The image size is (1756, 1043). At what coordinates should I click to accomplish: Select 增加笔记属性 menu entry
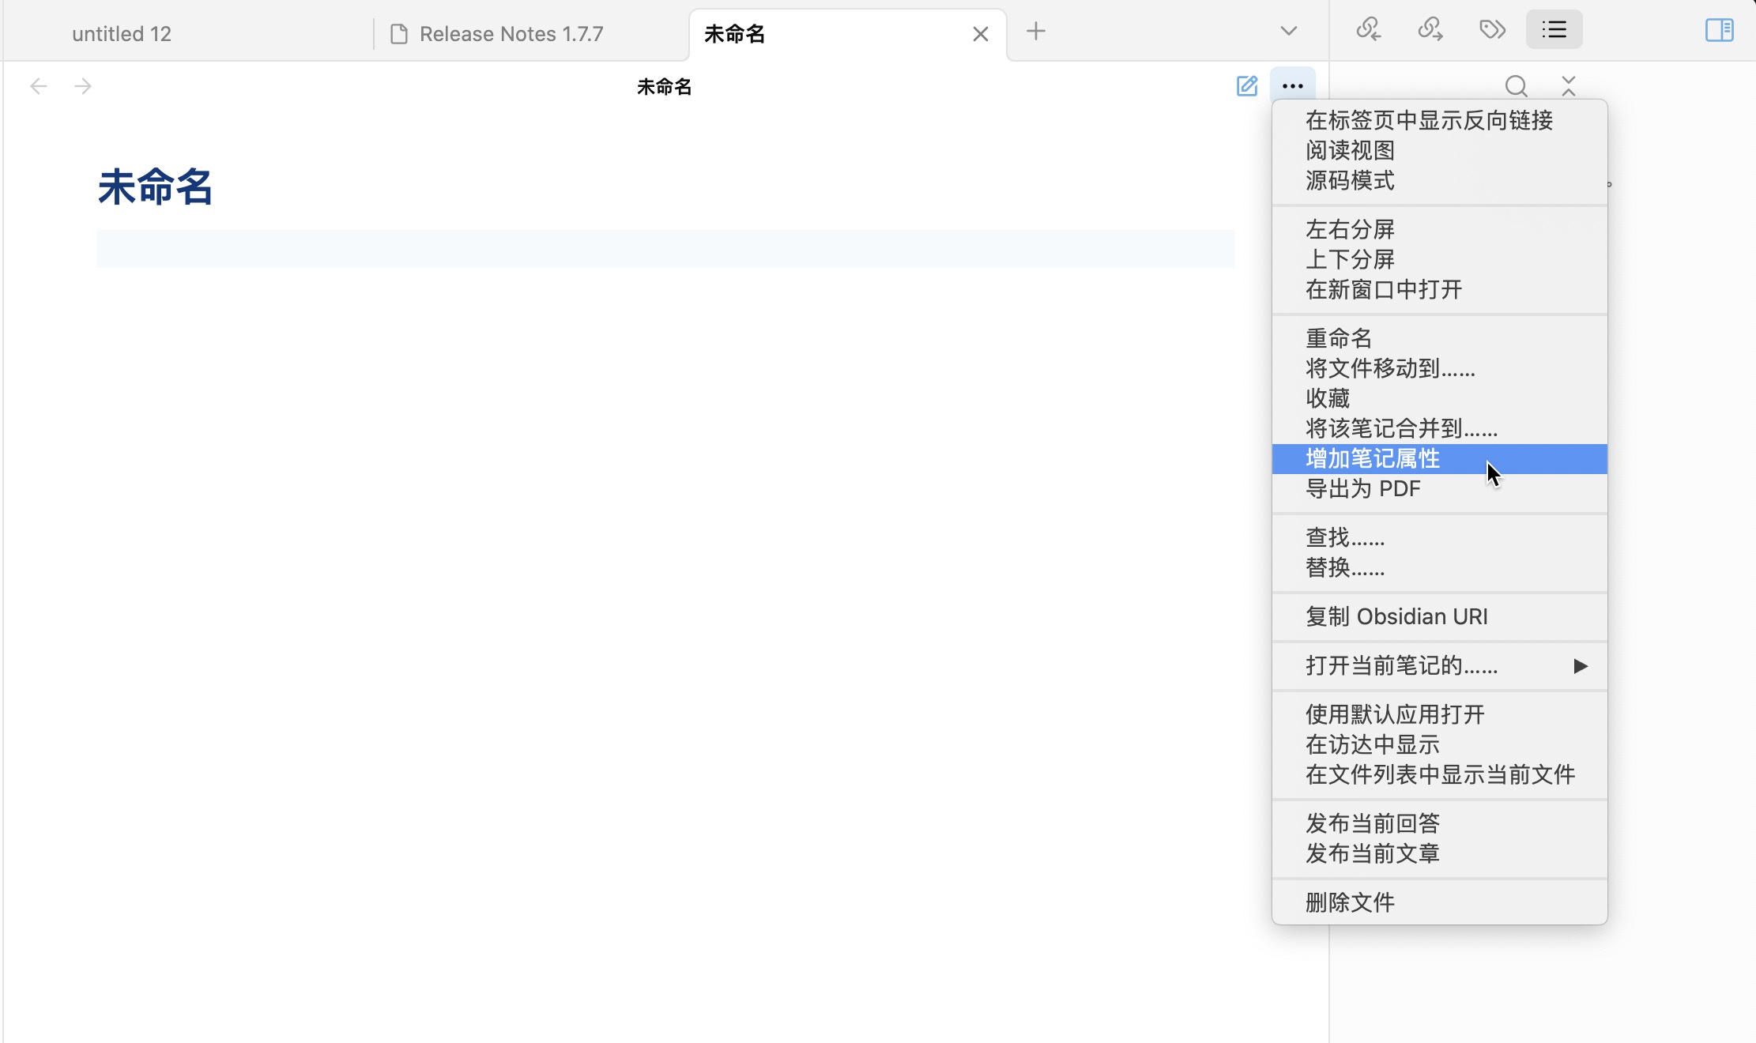coord(1373,458)
